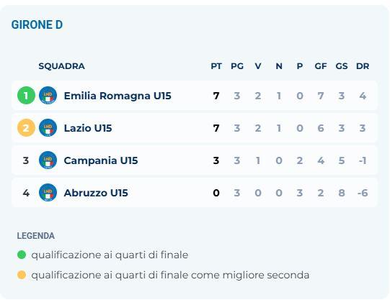Click the GF column header
This screenshot has height=300, width=390.
(321, 66)
